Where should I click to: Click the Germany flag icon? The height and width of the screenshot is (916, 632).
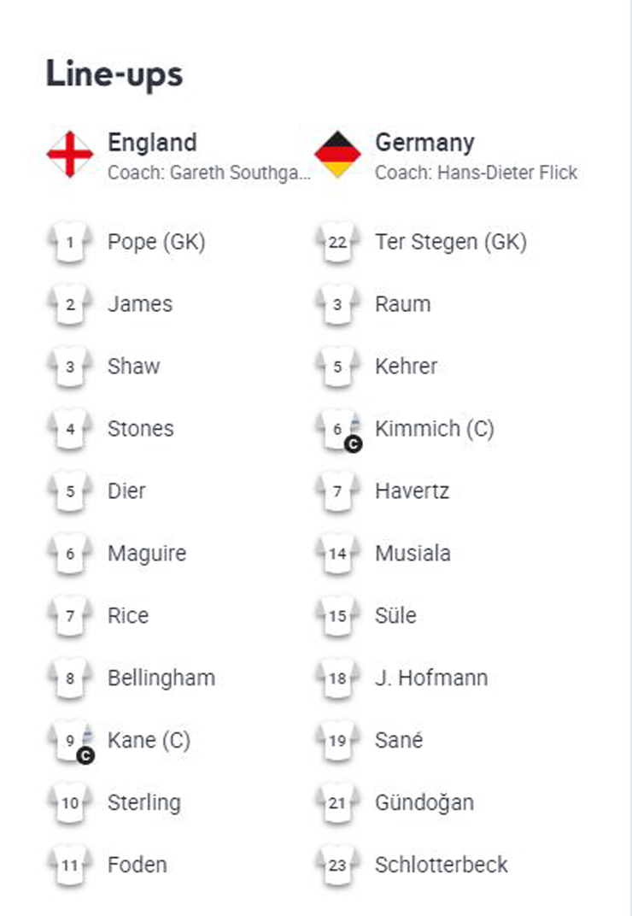coord(337,155)
